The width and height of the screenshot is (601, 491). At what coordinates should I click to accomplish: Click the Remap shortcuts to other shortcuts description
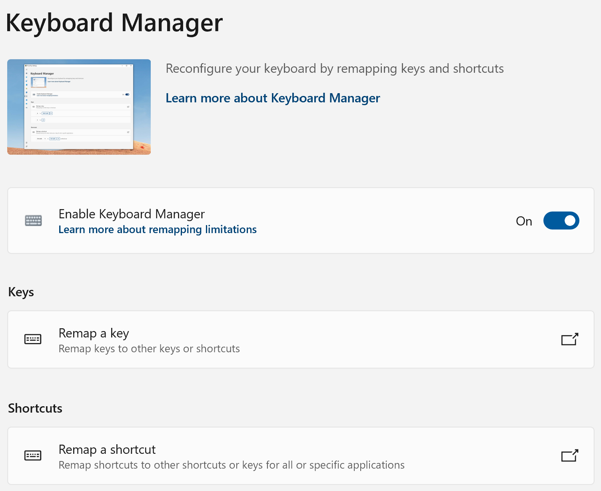click(x=232, y=465)
